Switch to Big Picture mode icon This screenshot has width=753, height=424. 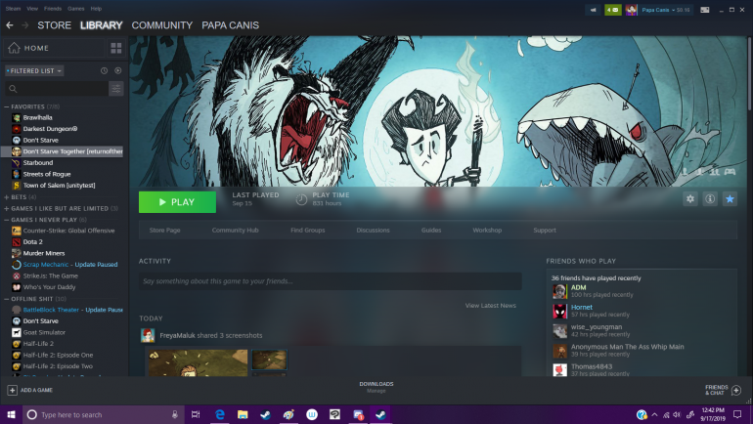coord(704,10)
